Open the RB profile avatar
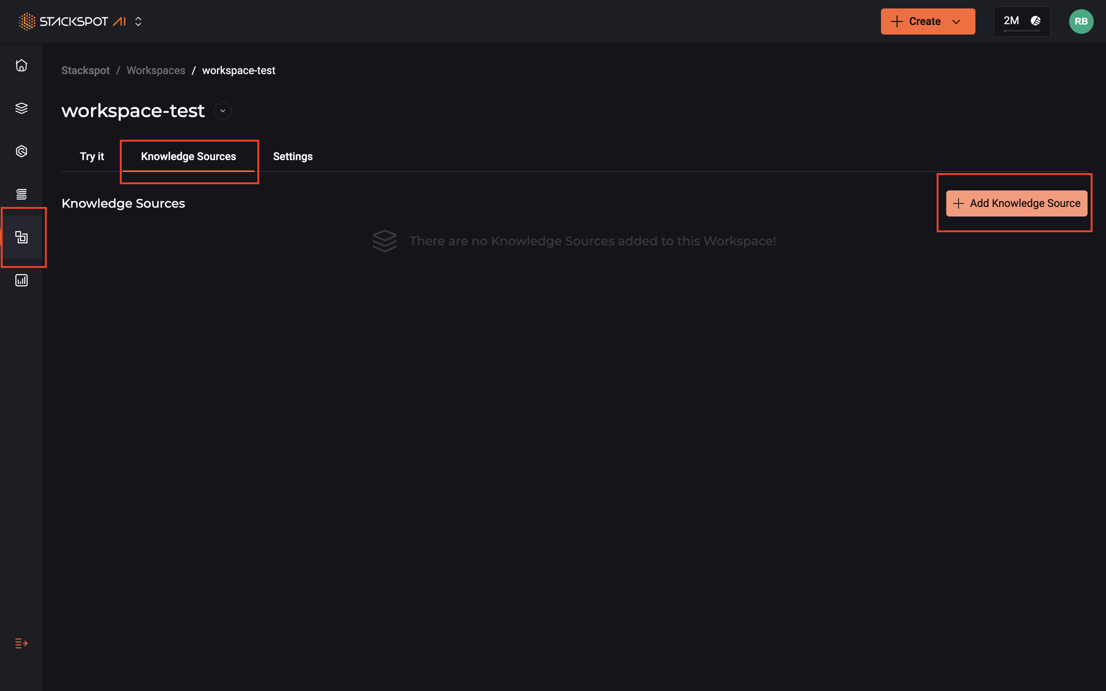This screenshot has width=1106, height=691. pos(1081,21)
